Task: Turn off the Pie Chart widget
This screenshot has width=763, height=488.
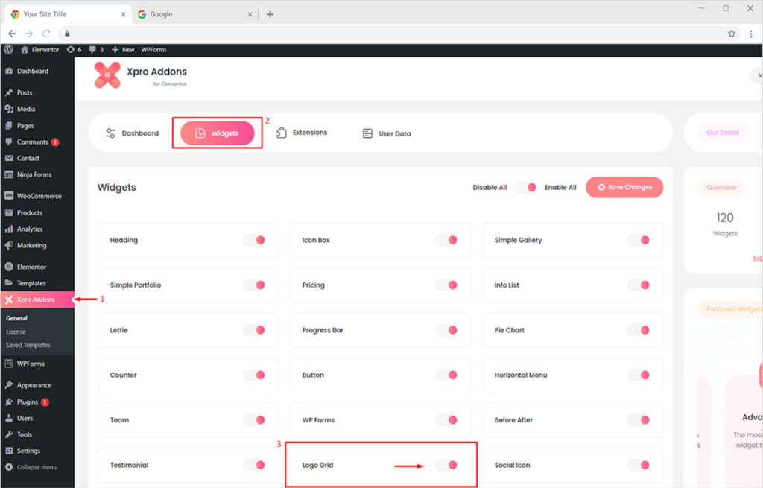Action: [x=639, y=330]
